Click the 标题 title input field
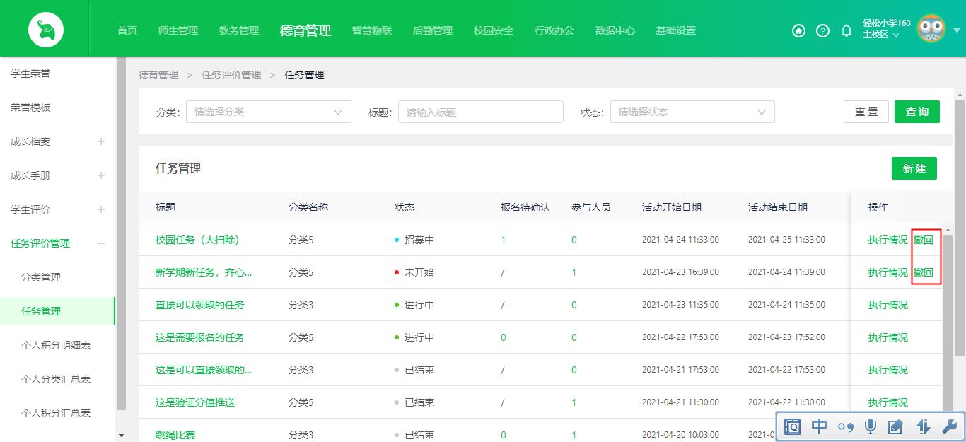 [481, 111]
